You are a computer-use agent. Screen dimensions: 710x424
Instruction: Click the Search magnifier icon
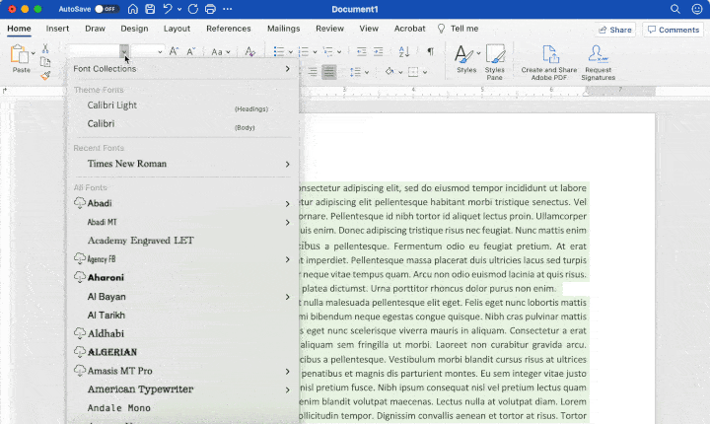click(x=675, y=9)
